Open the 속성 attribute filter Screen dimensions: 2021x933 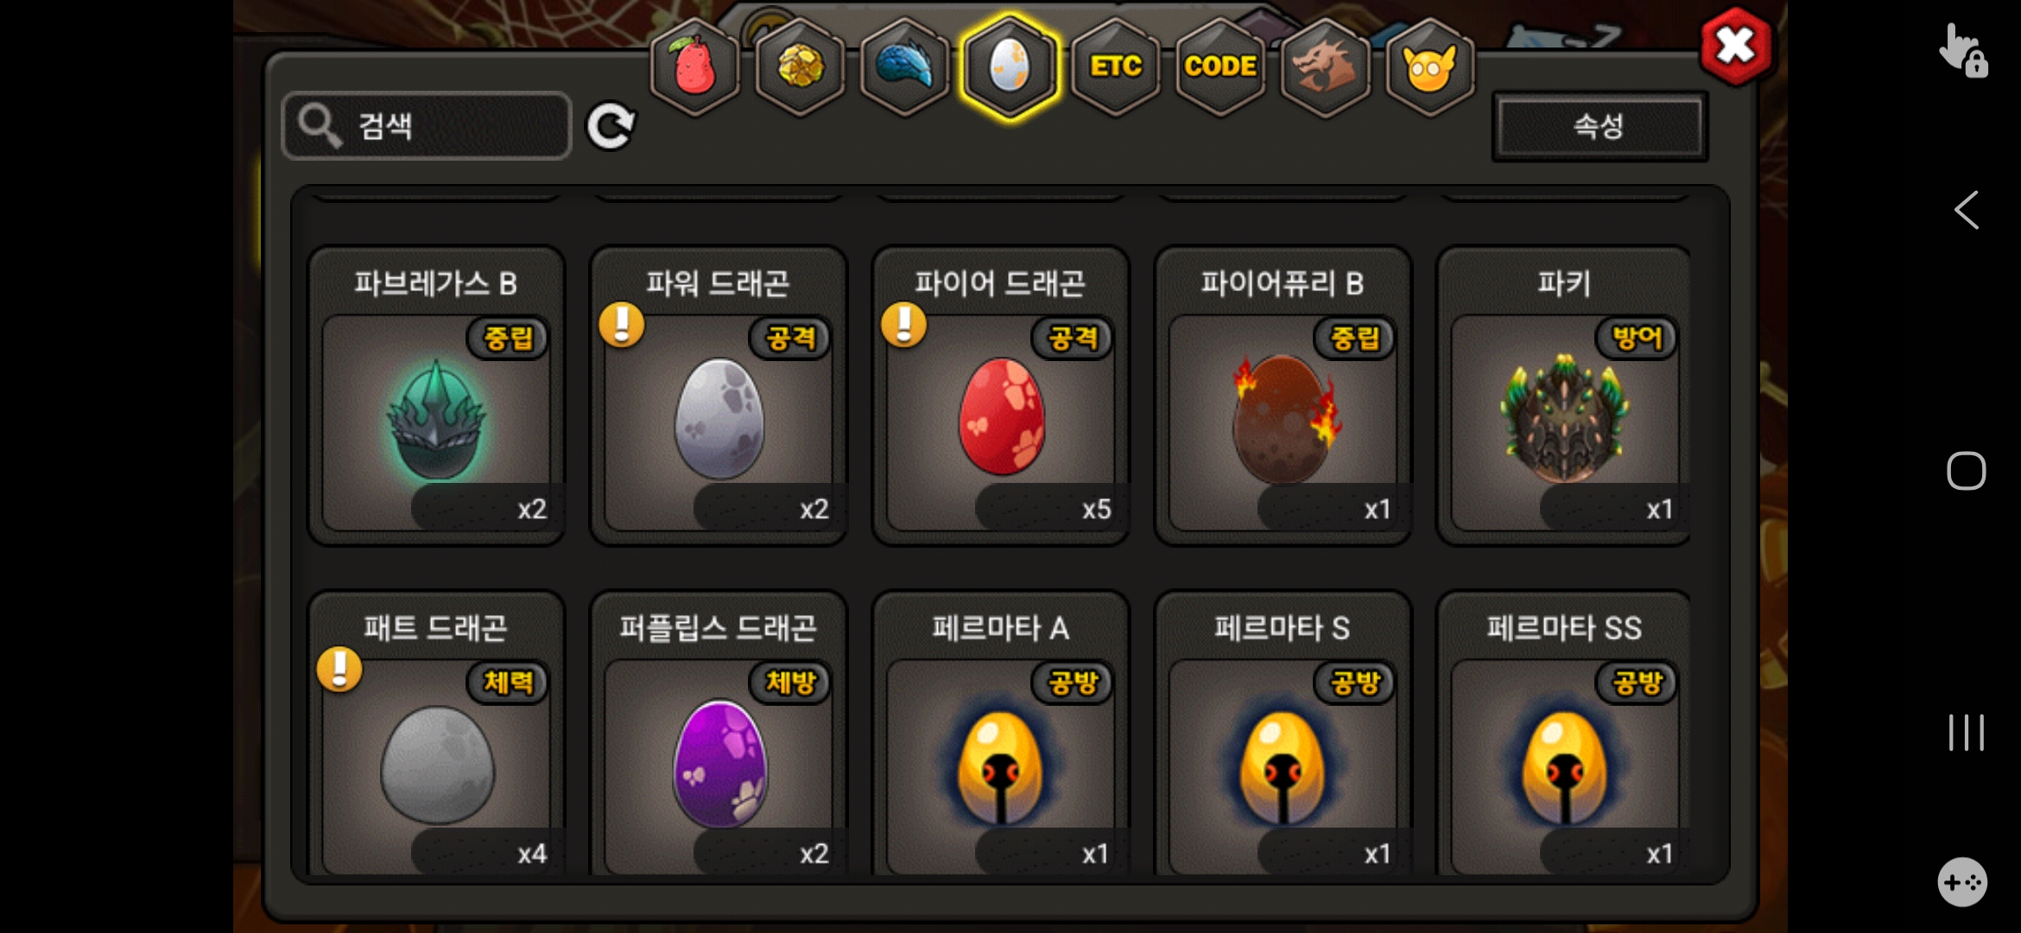[x=1600, y=126]
